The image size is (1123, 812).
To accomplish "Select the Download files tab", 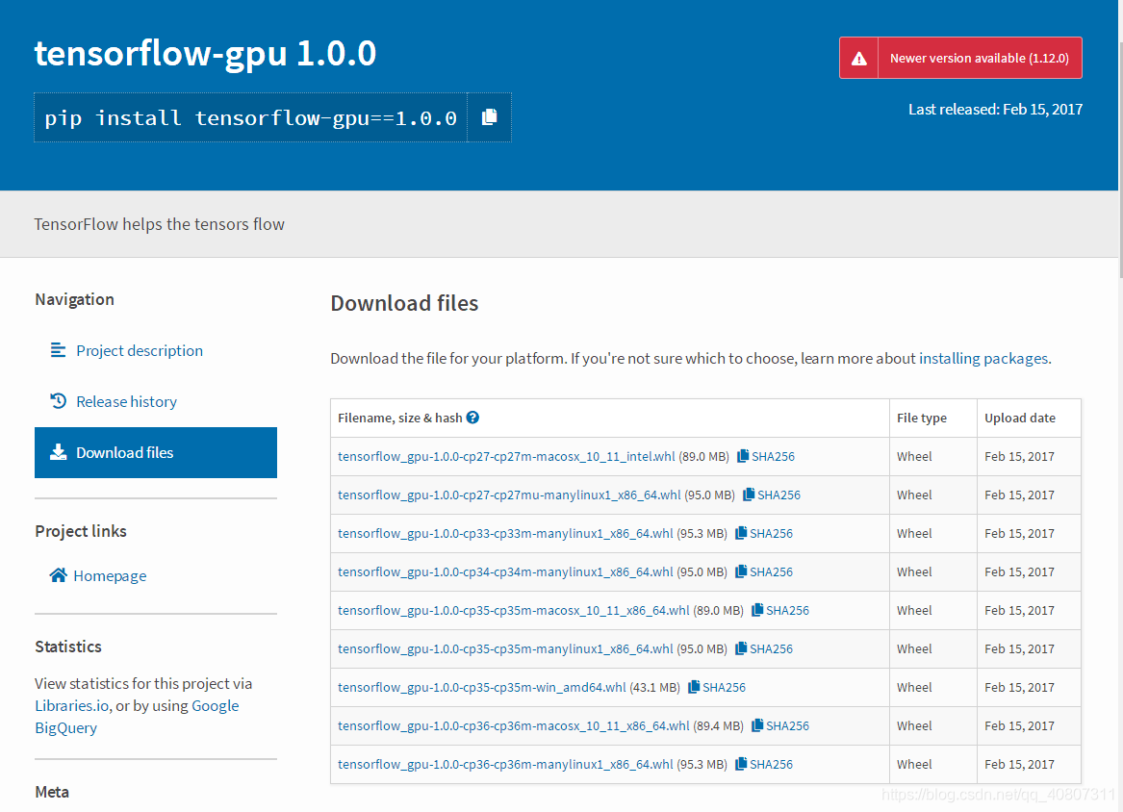I will pos(156,452).
